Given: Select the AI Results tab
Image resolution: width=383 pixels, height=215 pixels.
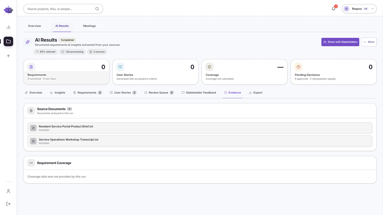Looking at the screenshot, I should (62, 26).
